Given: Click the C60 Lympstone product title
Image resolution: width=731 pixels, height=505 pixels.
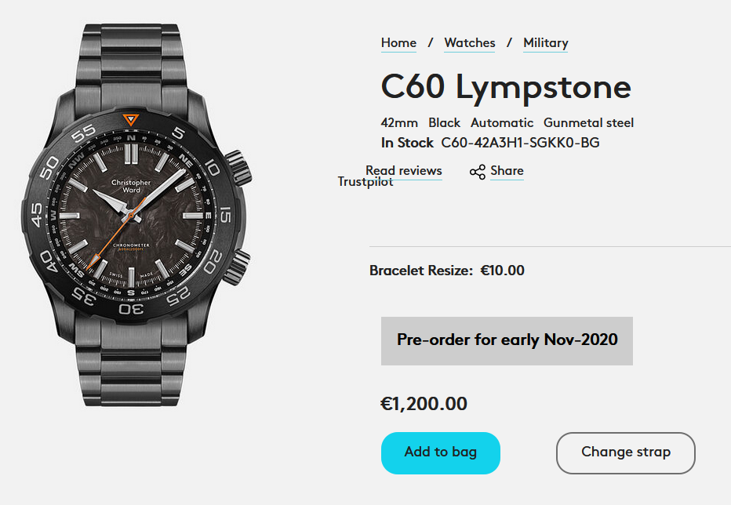Looking at the screenshot, I should point(506,87).
